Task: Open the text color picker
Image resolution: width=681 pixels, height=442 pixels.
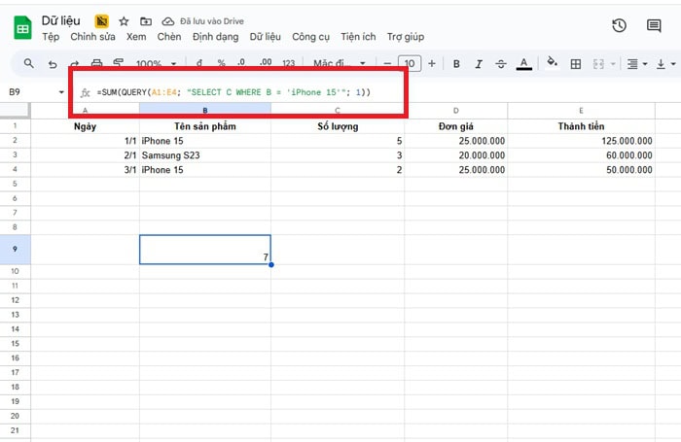Action: pyautogui.click(x=523, y=64)
